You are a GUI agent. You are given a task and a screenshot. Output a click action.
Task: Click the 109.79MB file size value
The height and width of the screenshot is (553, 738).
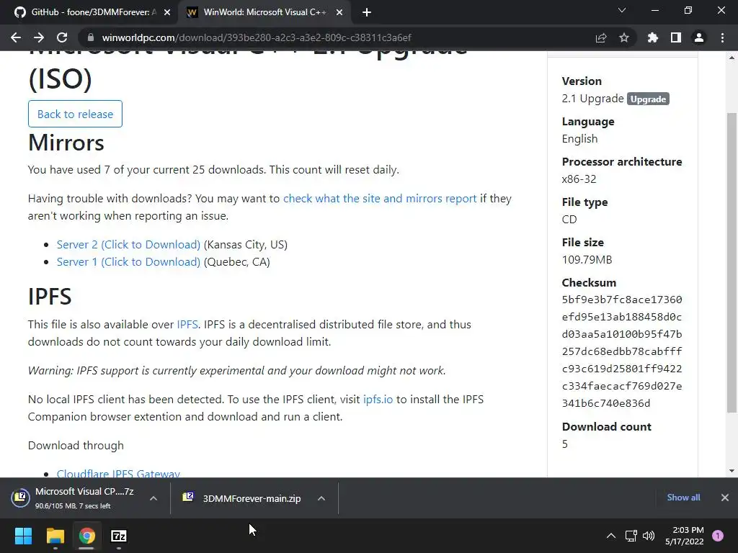tap(587, 259)
